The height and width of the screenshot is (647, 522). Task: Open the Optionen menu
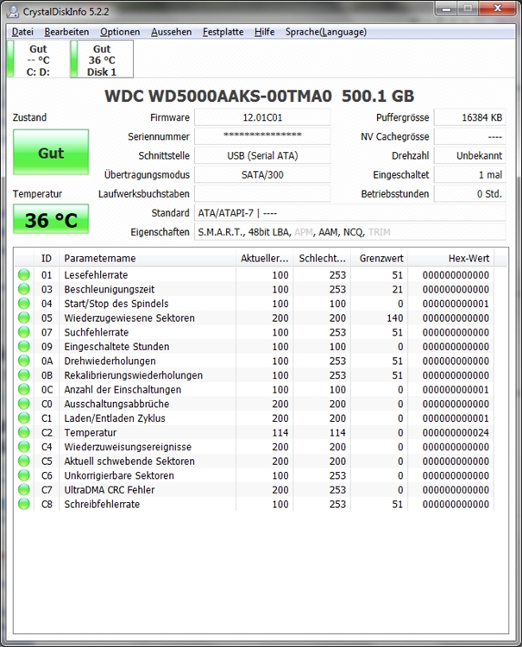click(x=120, y=32)
